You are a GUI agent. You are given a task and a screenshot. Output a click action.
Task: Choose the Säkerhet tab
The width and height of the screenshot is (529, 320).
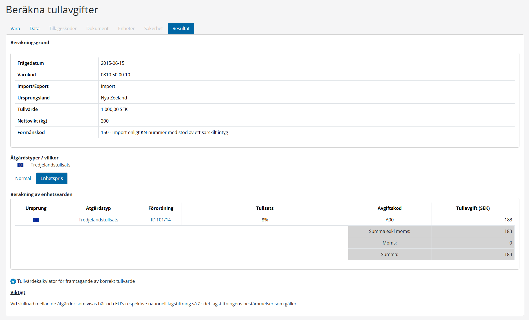(153, 28)
